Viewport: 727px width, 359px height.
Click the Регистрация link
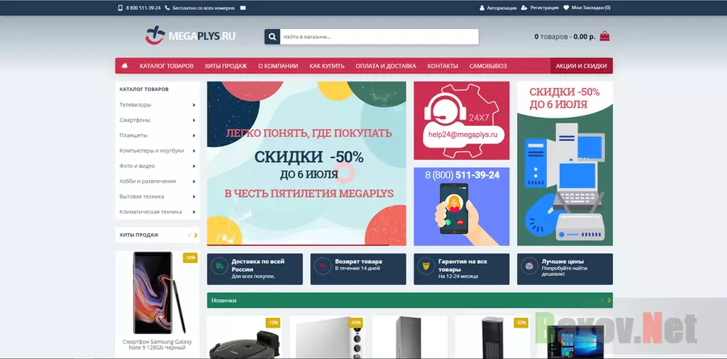coord(544,8)
